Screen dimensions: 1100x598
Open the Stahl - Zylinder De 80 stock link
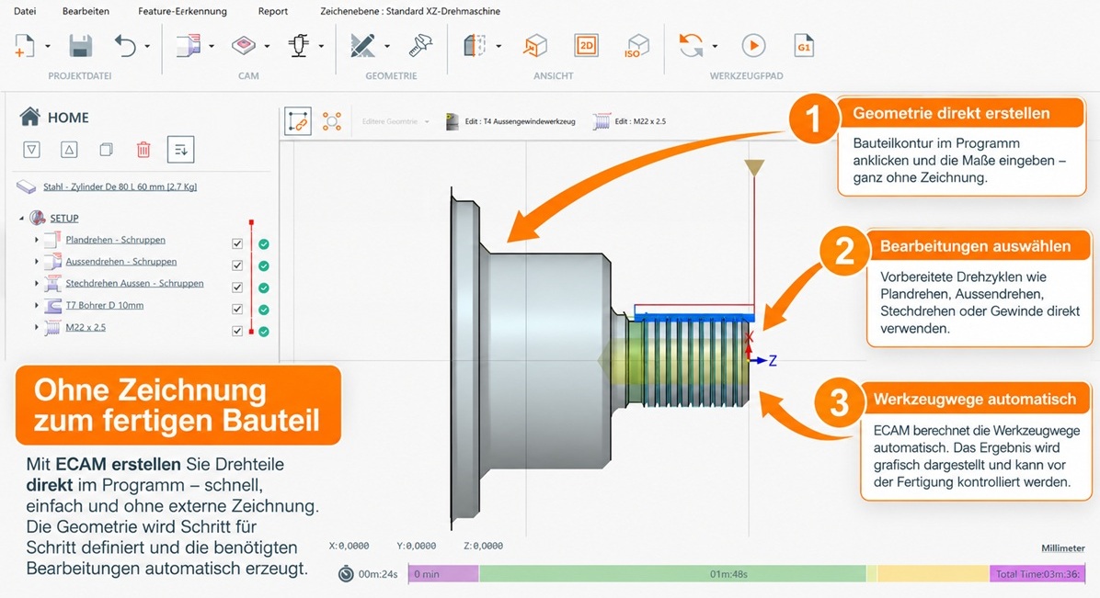tap(120, 186)
